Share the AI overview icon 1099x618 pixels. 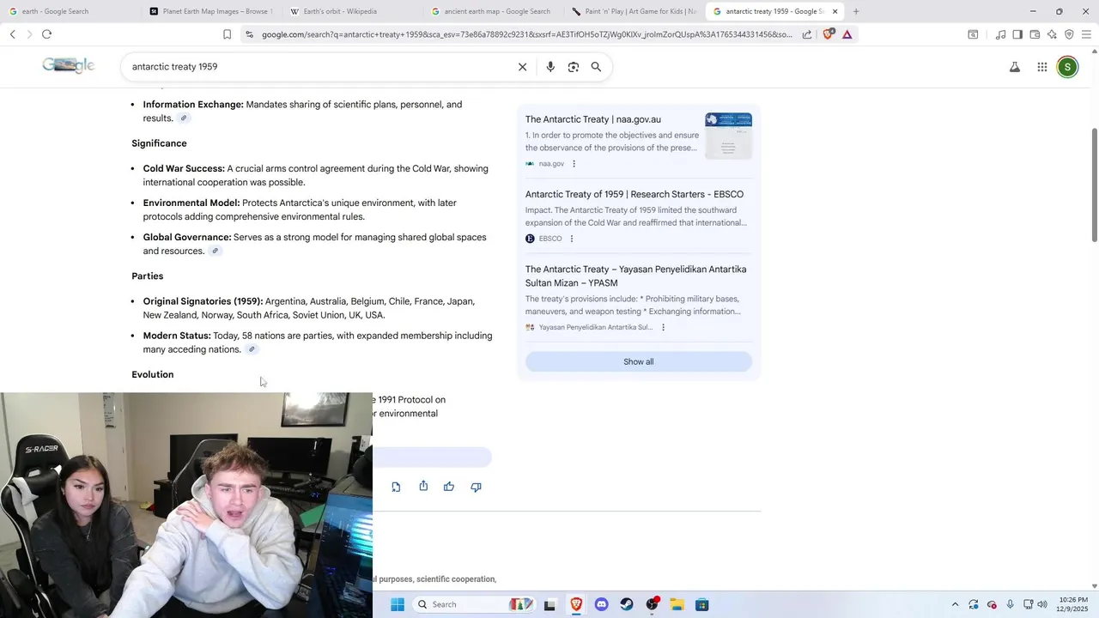coord(423,487)
